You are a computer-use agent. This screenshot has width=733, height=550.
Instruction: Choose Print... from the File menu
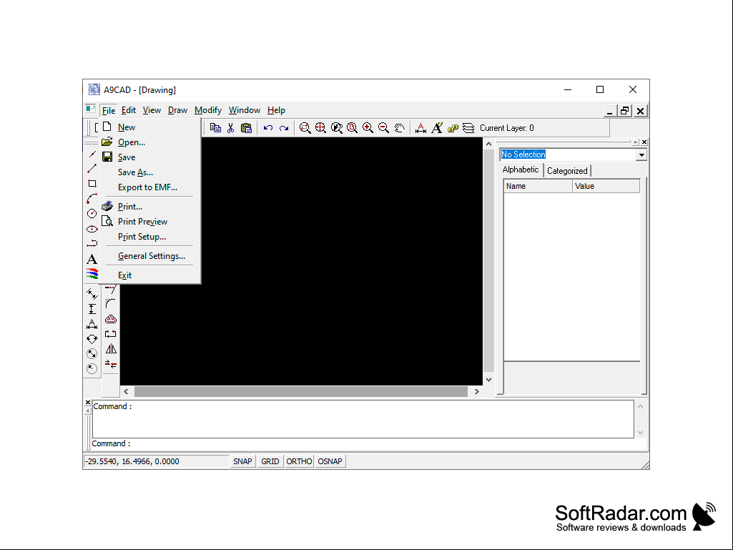coord(149,206)
